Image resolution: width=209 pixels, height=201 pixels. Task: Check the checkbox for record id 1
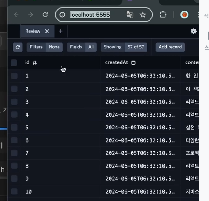click(14, 76)
